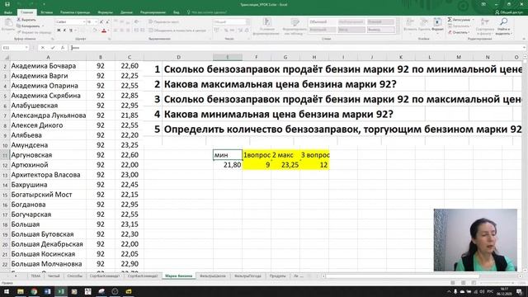
Task: Cancel formula entry with X button
Action: pyautogui.click(x=43, y=48)
